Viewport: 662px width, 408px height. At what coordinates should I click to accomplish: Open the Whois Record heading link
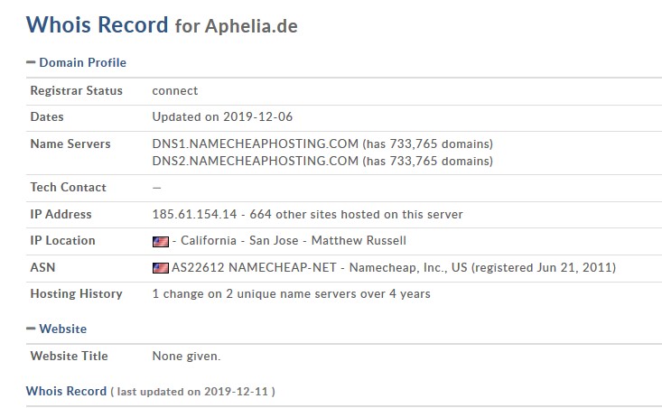point(98,24)
